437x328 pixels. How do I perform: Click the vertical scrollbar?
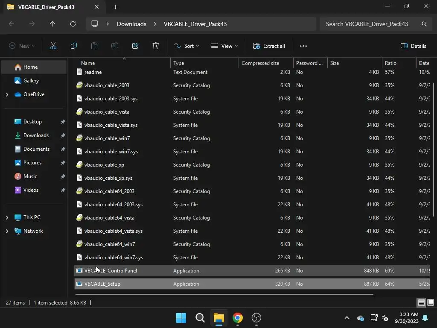coord(434,149)
